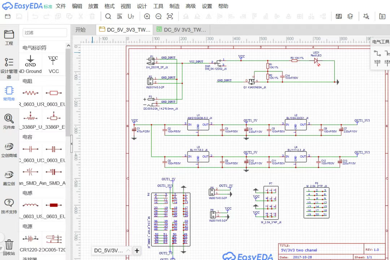Select the GND Ground symbol

click(31, 61)
